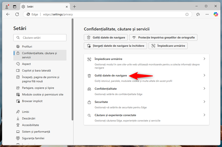
Task: Expand the Confidențialitate row chevron
Action: click(x=204, y=89)
